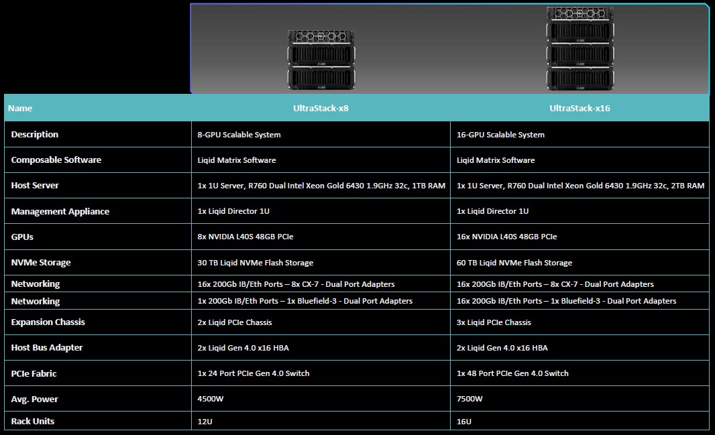Image resolution: width=715 pixels, height=435 pixels.
Task: Click the Composable Software row label
Action: pos(56,160)
